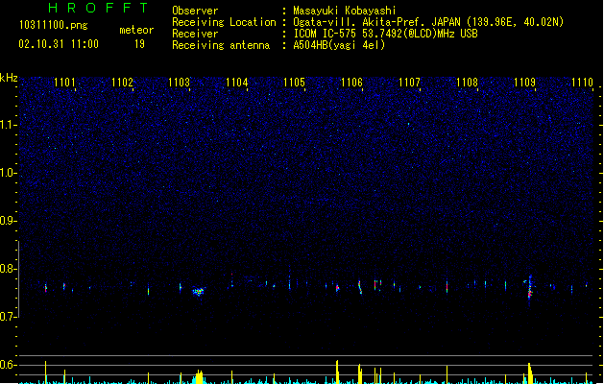Click the 1102 time marker
The image size is (604, 384).
tap(122, 83)
